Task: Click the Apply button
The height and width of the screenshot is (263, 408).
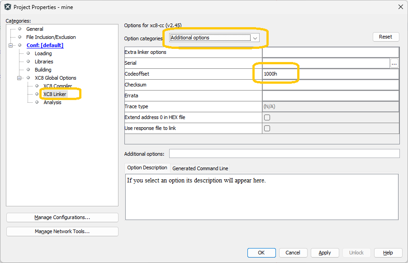Action: (x=325, y=253)
